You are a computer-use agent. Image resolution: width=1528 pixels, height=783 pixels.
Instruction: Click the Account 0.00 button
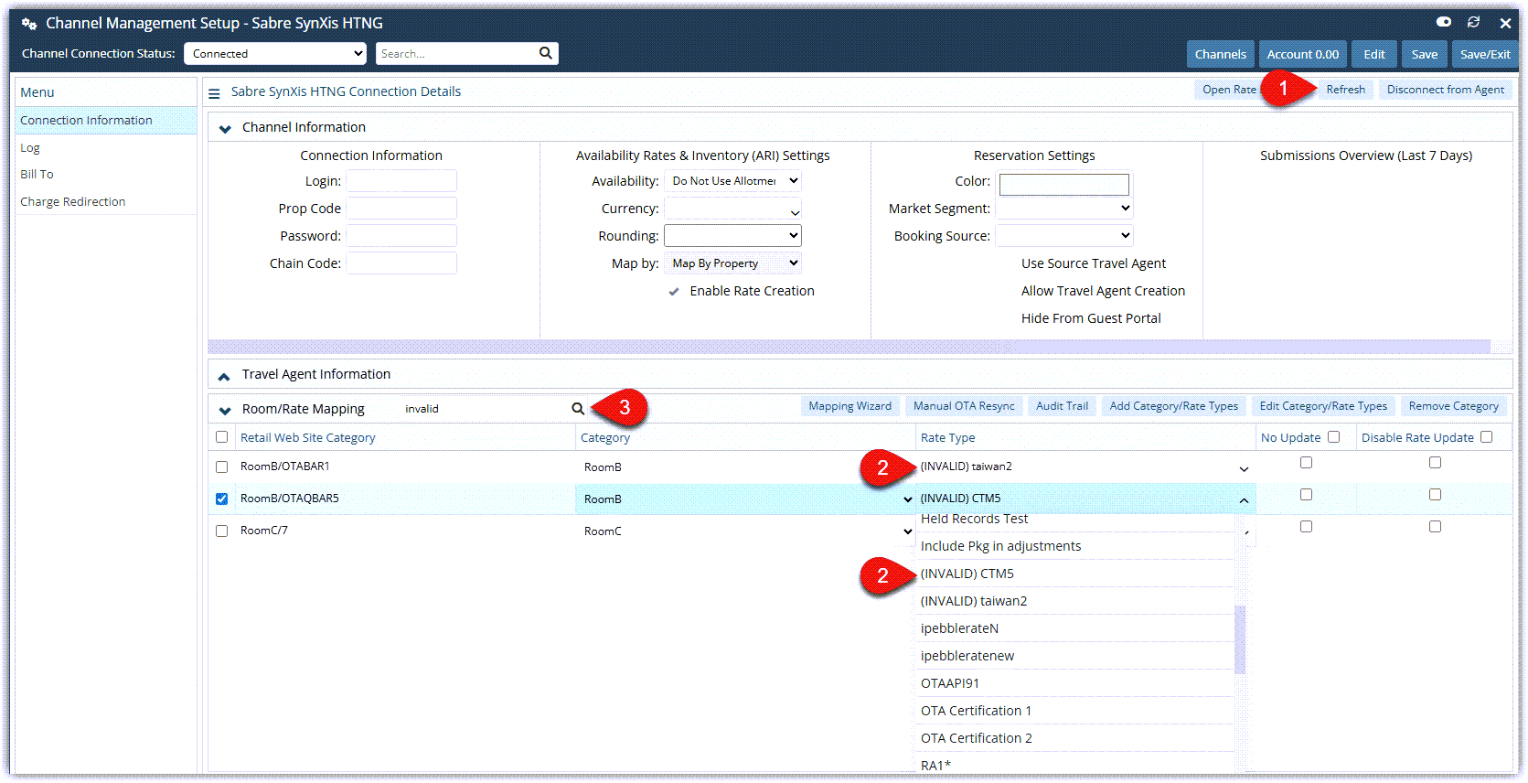1303,54
